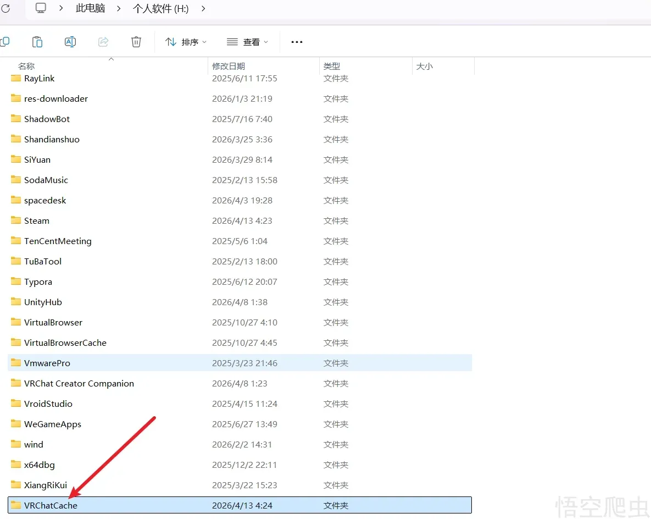This screenshot has height=519, width=651.
Task: Navigate to 此电脑 in breadcrumb
Action: point(90,8)
